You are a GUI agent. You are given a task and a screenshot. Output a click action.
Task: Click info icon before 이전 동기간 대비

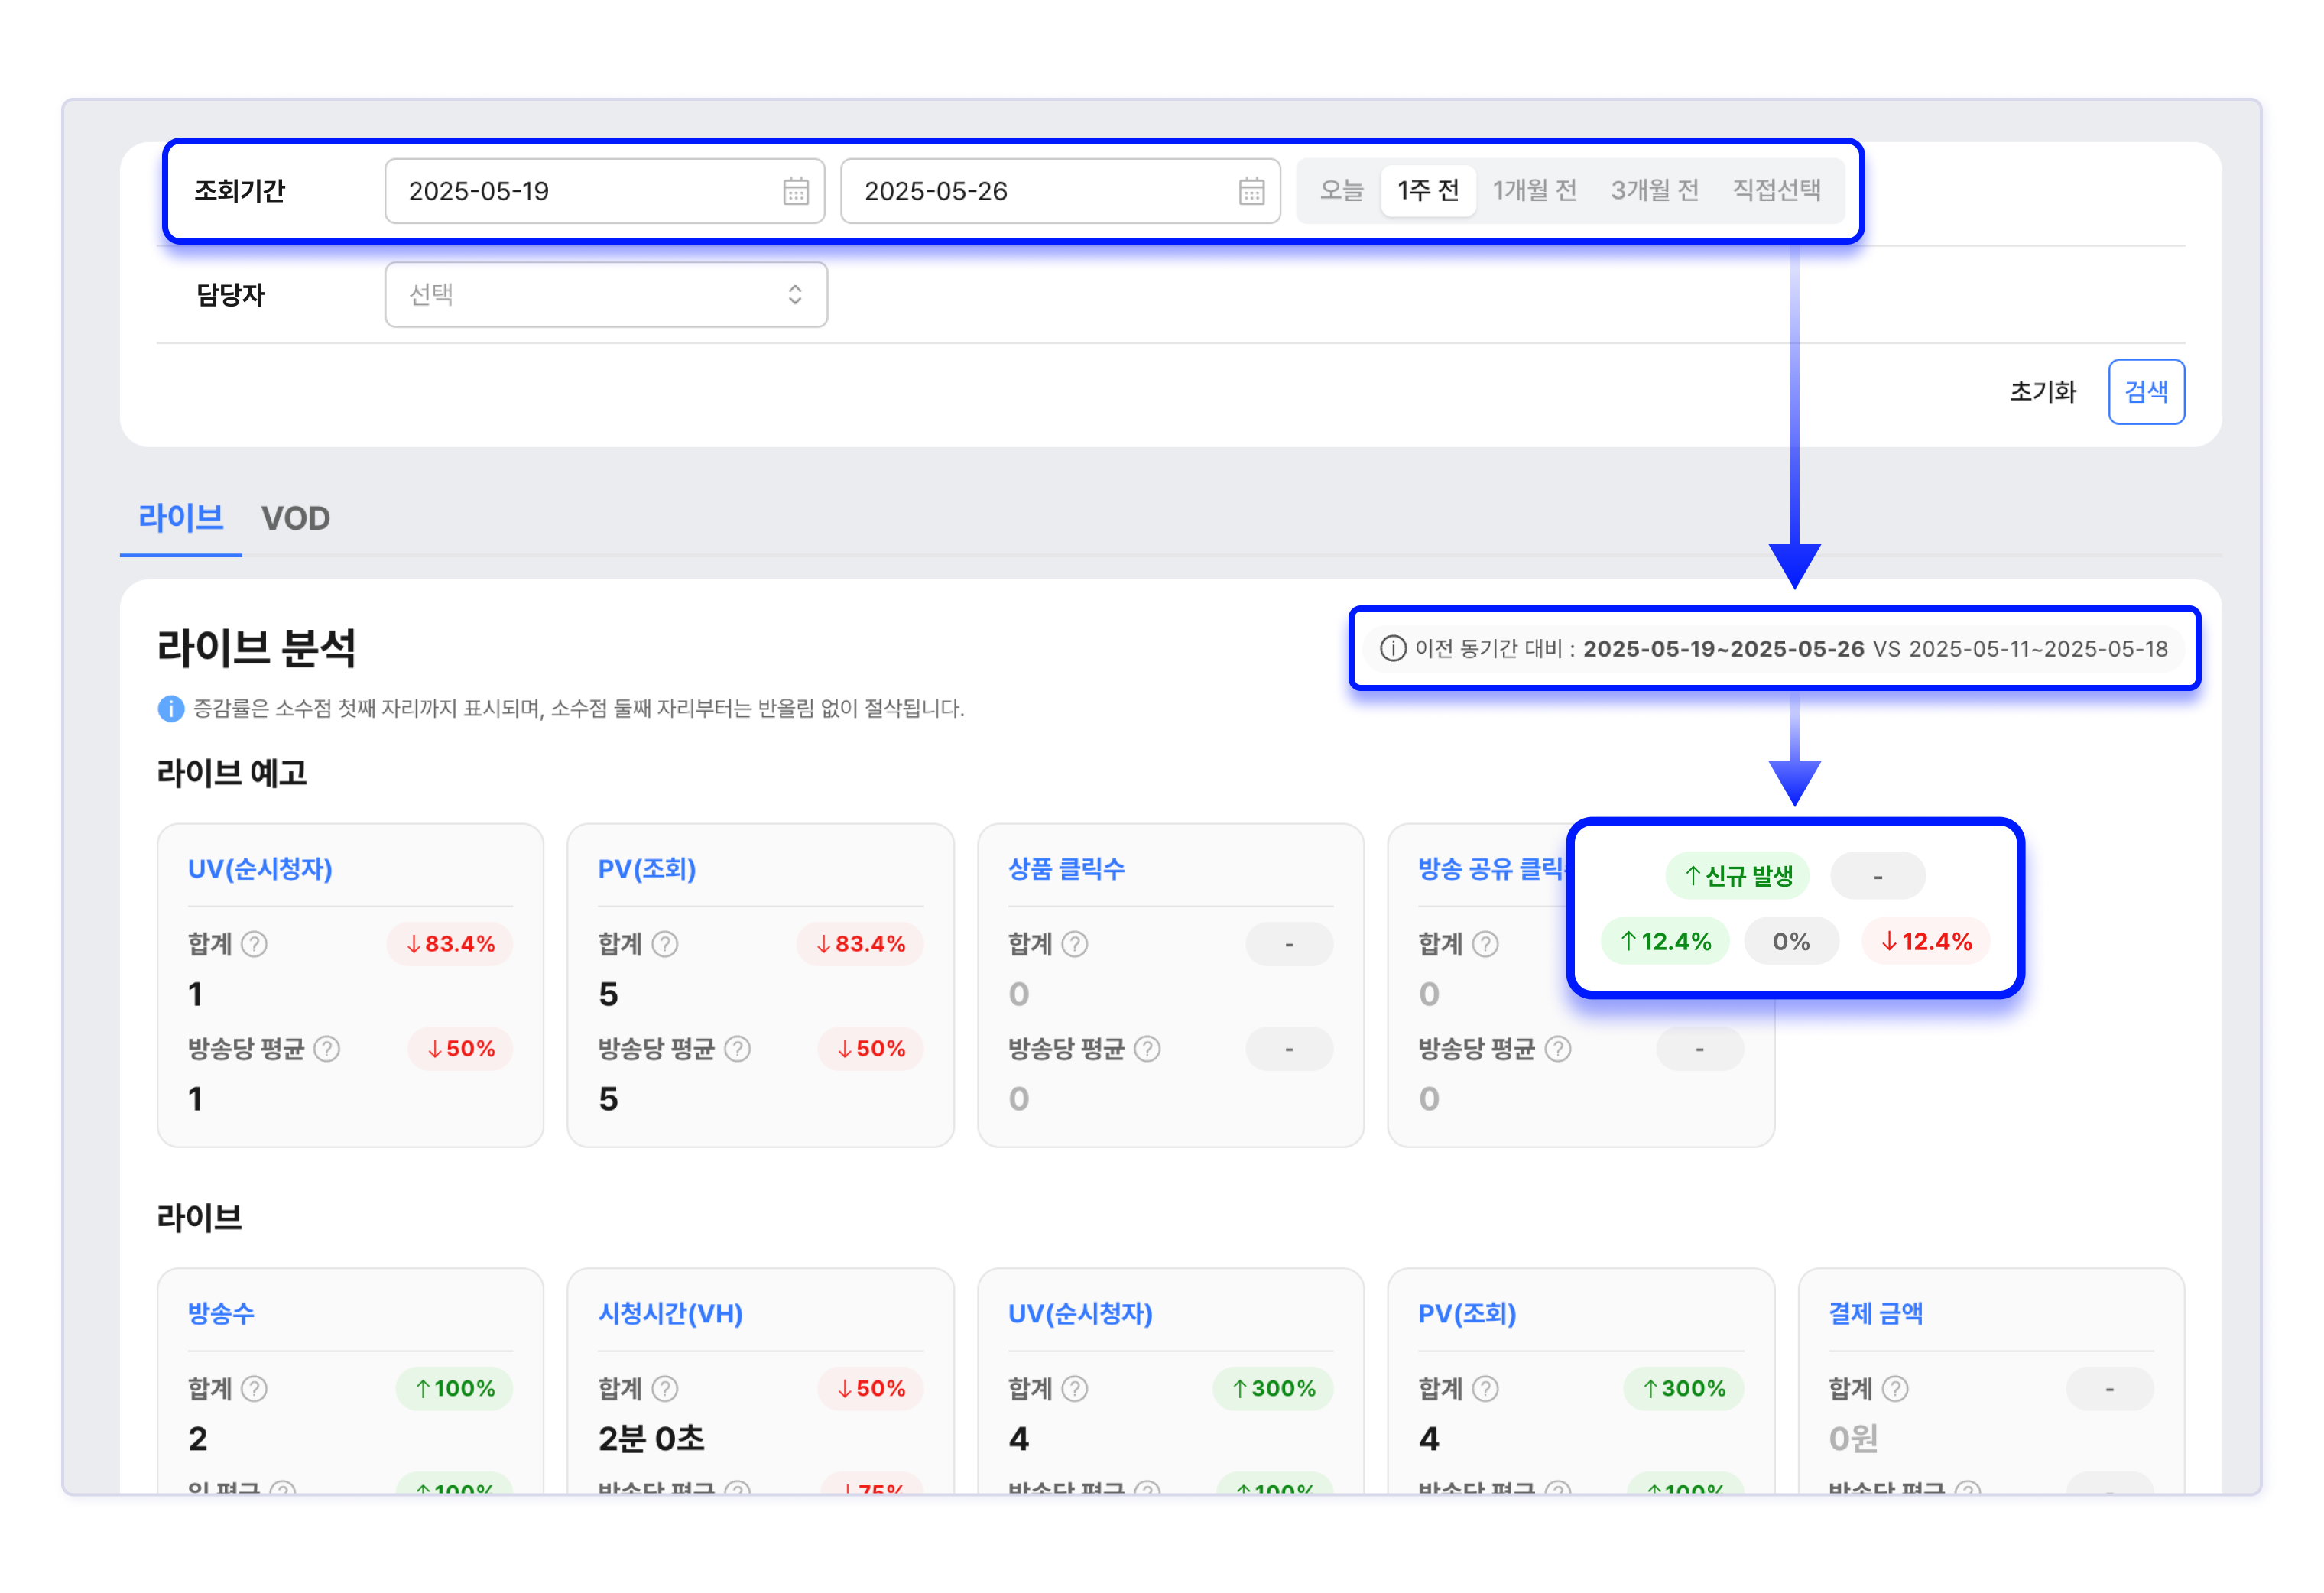[1392, 649]
